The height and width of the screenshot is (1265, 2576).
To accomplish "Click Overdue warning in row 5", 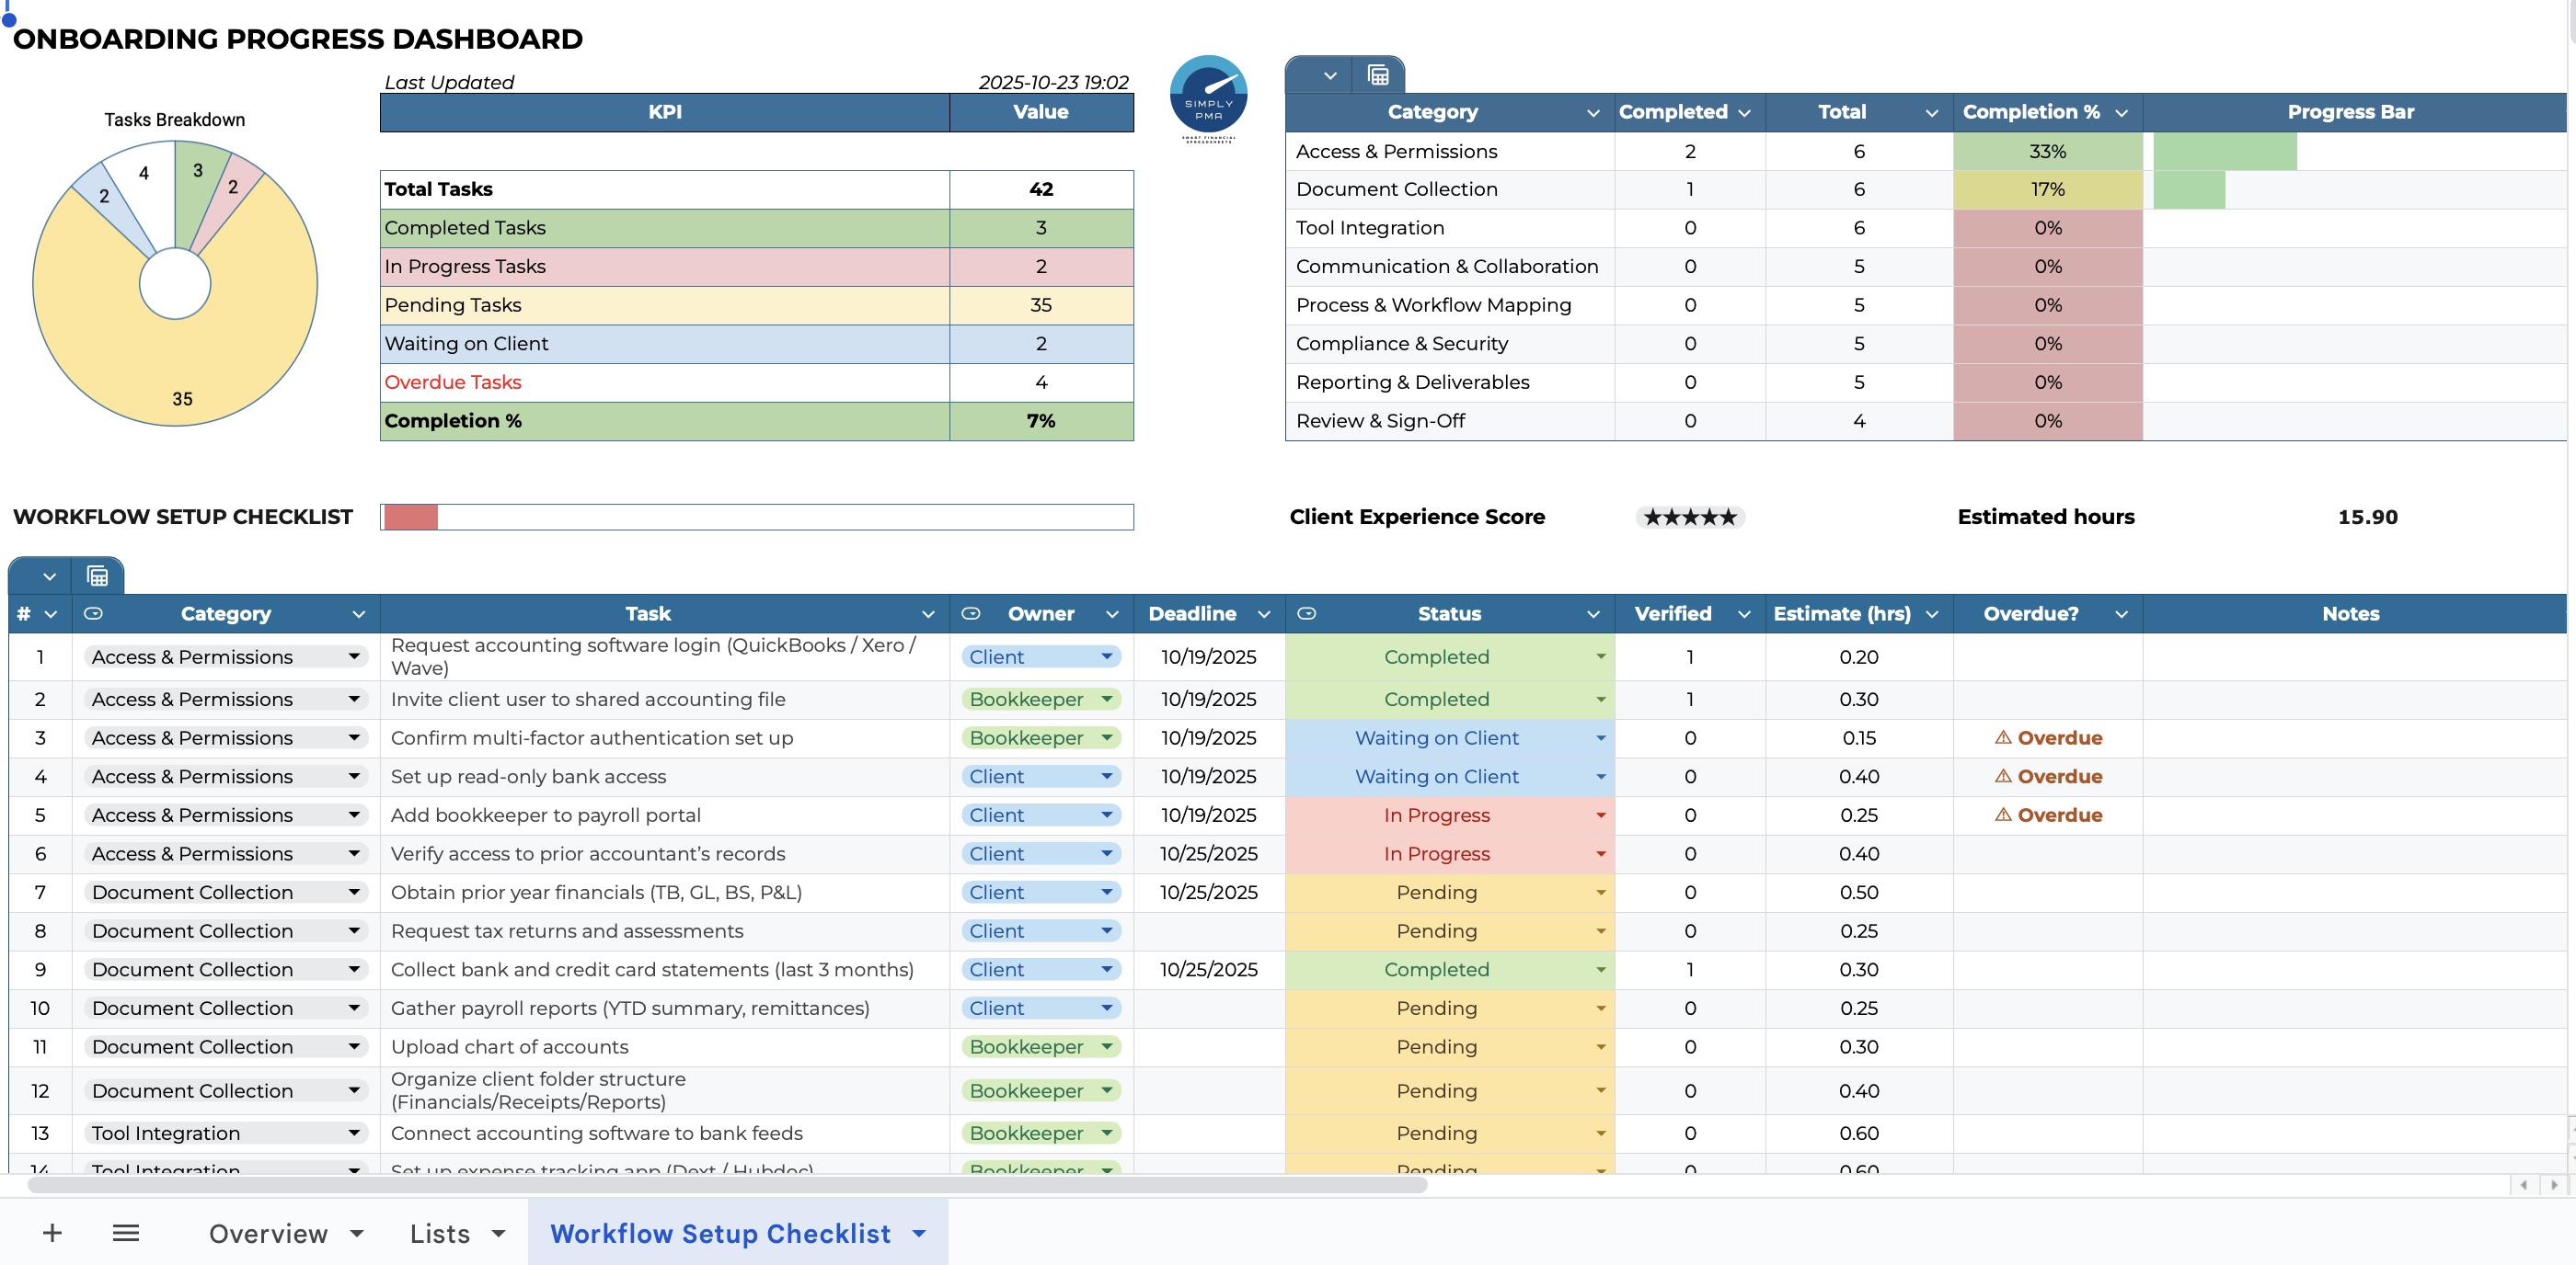I will coord(2048,815).
